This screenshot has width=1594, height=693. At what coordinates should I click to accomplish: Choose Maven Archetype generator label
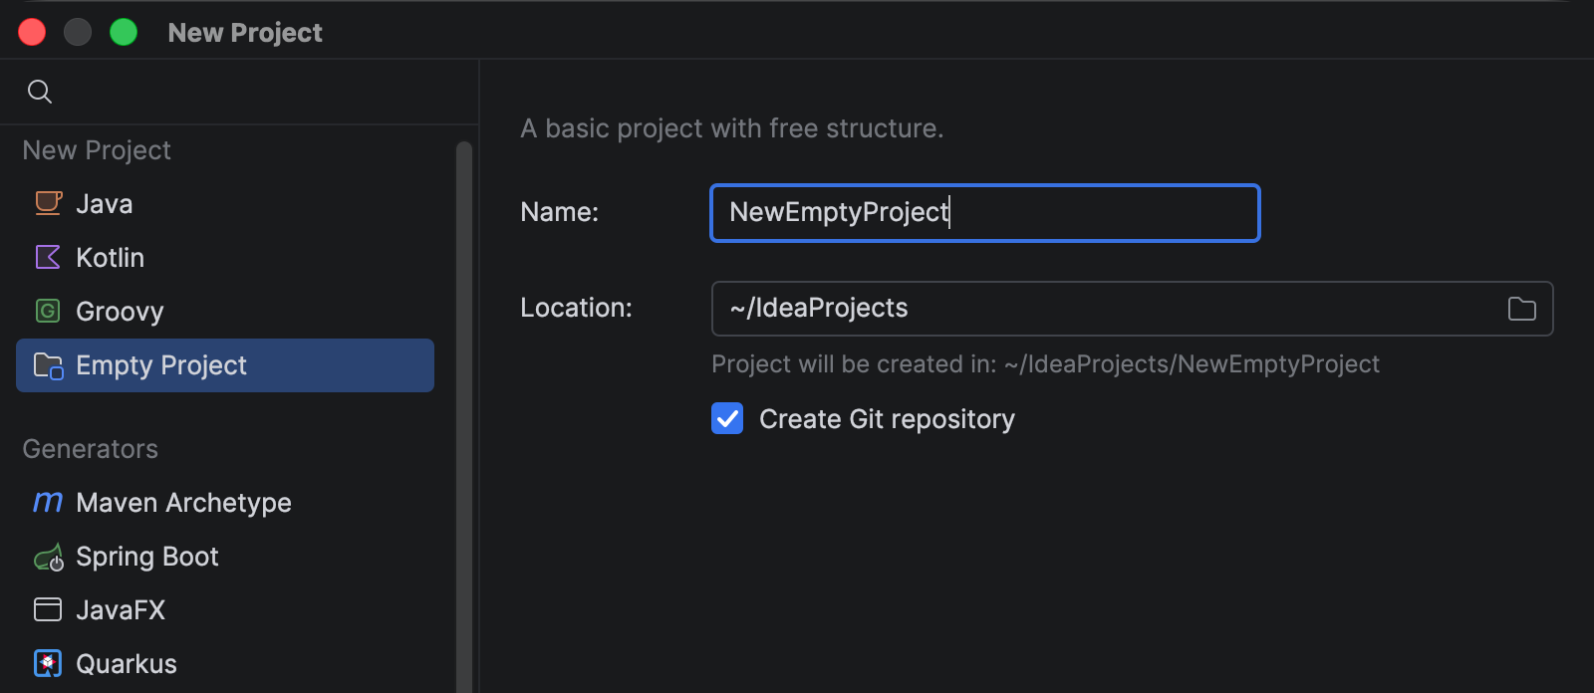click(x=183, y=503)
